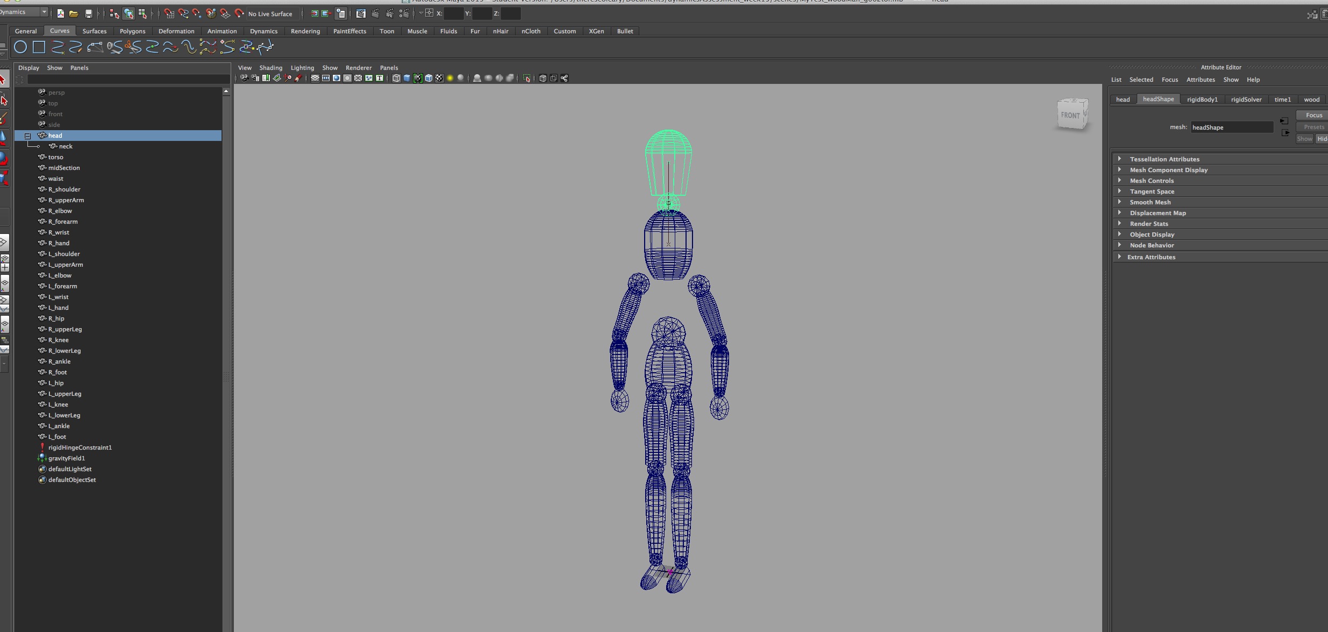Image resolution: width=1328 pixels, height=632 pixels.
Task: Collapse the head node in outliner
Action: 27,136
